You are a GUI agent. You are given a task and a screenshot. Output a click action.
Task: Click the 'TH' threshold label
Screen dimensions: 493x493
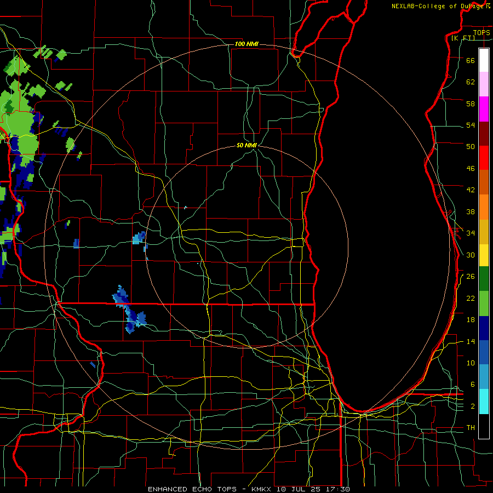[x=471, y=428]
